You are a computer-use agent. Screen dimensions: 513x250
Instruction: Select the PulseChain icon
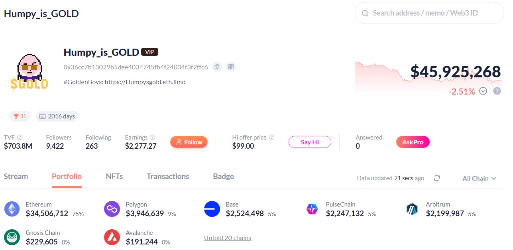pos(313,209)
